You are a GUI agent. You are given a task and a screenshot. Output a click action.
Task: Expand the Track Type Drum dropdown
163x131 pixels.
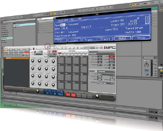[106, 74]
